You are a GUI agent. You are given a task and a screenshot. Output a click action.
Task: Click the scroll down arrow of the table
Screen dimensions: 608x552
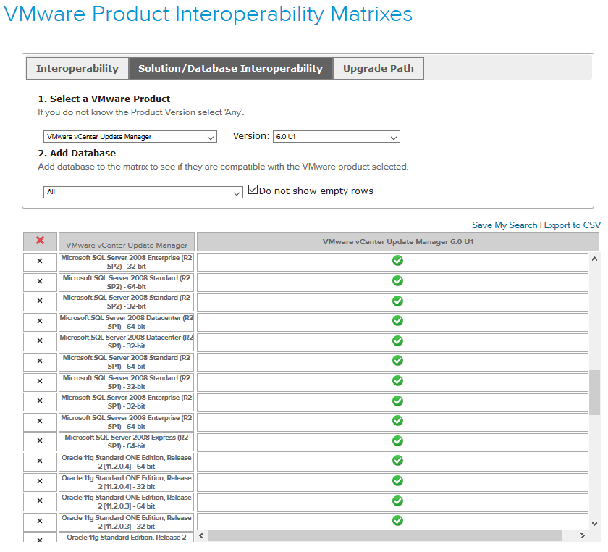click(x=594, y=524)
